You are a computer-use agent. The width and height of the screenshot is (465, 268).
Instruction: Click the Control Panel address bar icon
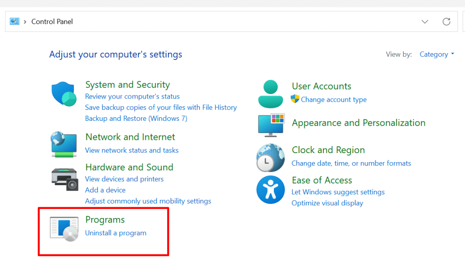coord(15,21)
